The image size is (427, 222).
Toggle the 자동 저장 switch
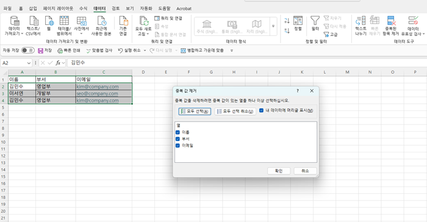point(28,51)
